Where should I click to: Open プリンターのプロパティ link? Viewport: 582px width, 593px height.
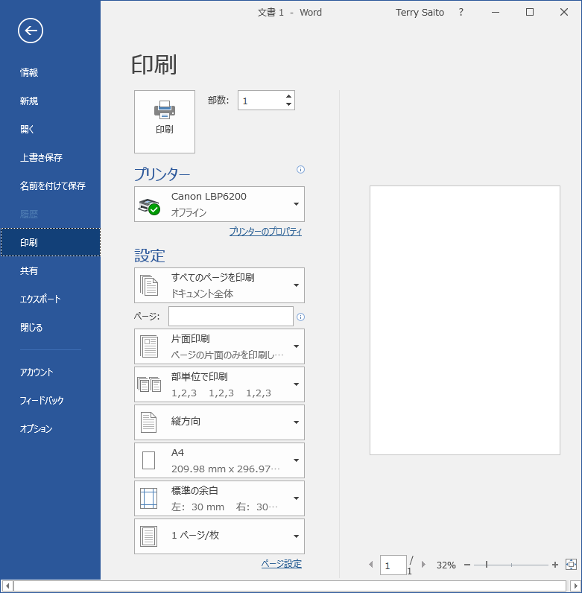pyautogui.click(x=265, y=232)
